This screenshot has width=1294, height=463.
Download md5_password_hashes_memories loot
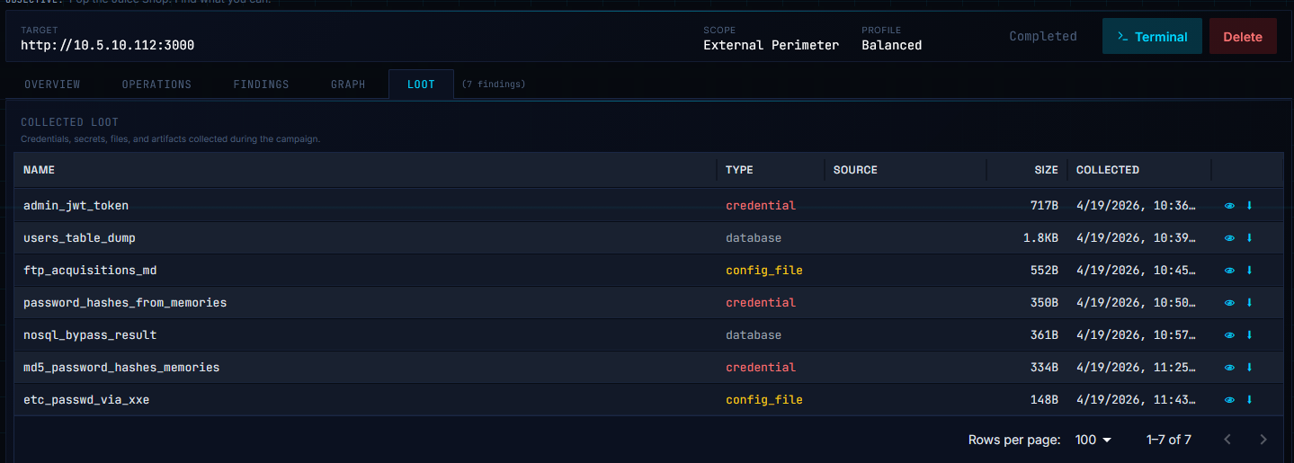(1249, 368)
